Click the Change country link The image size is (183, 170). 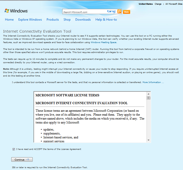(158, 4)
